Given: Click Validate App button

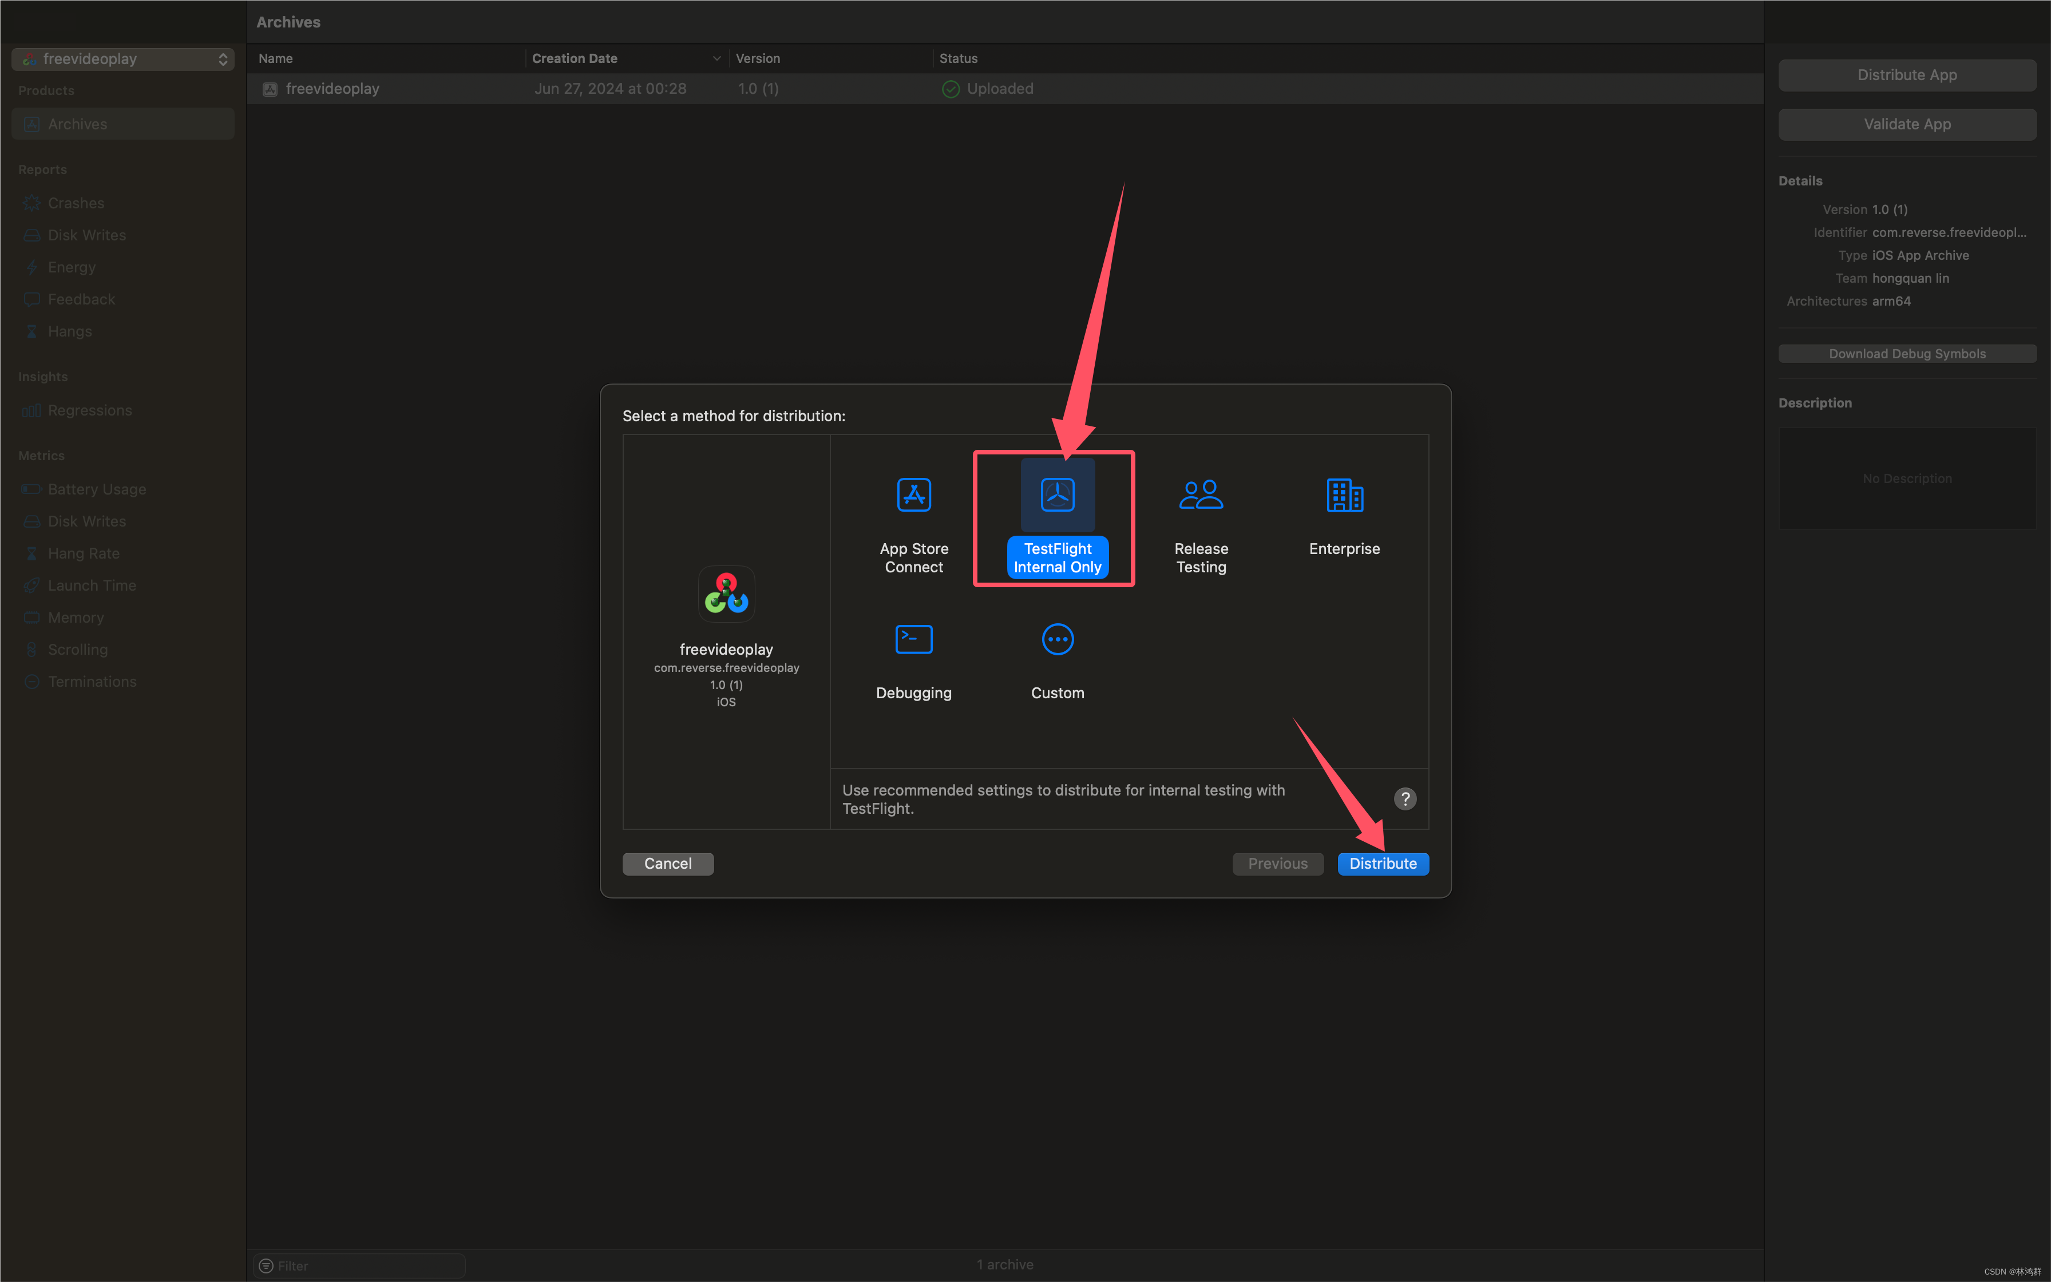Looking at the screenshot, I should pos(1908,122).
